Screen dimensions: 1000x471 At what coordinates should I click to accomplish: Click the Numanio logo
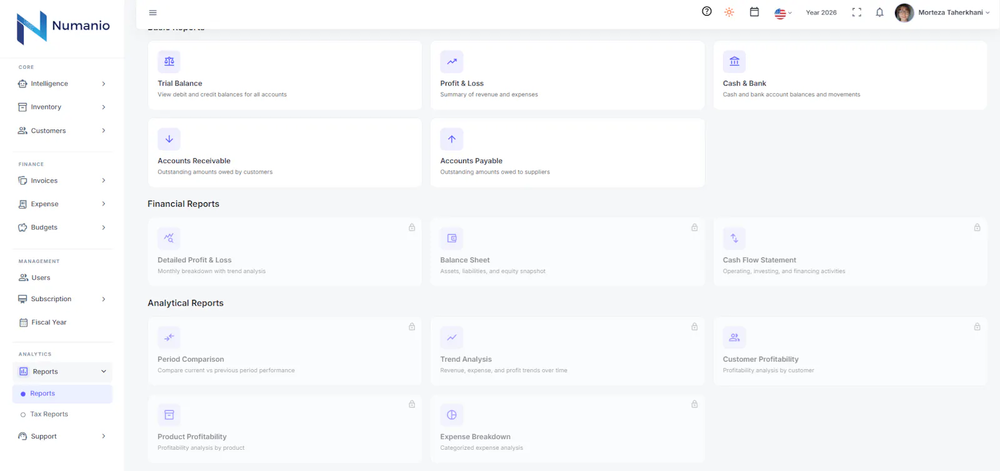click(x=63, y=27)
